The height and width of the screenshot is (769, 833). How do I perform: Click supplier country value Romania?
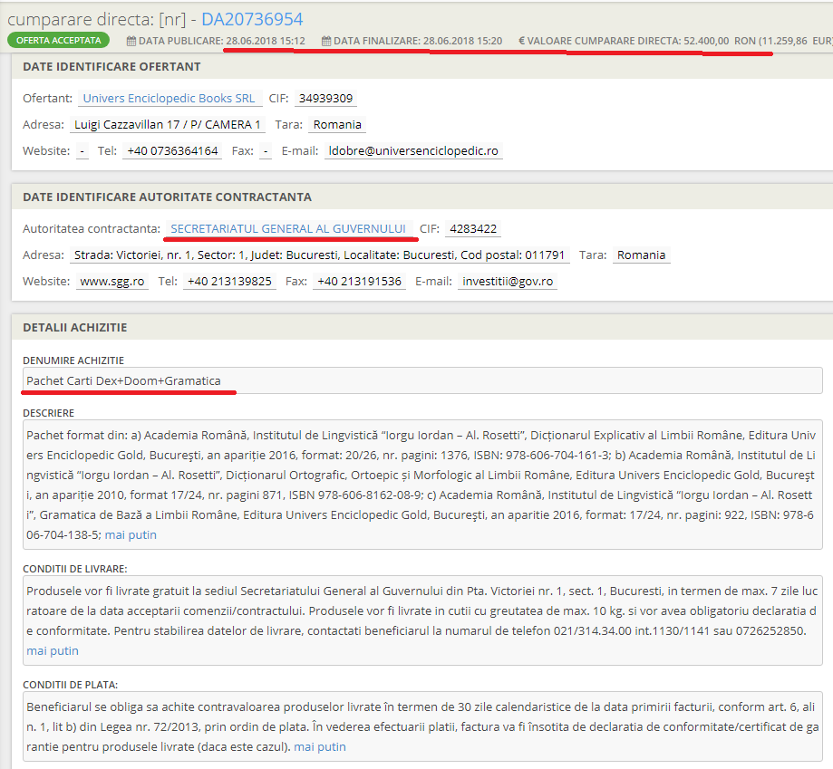[x=337, y=125]
